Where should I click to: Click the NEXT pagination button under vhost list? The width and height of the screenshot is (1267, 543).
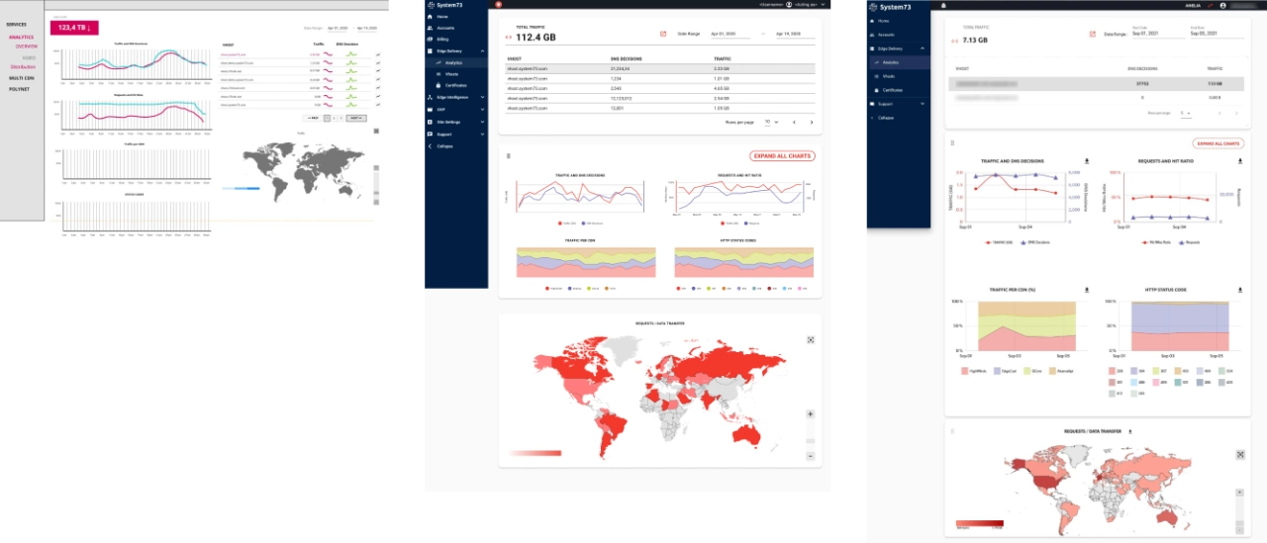pyautogui.click(x=356, y=118)
